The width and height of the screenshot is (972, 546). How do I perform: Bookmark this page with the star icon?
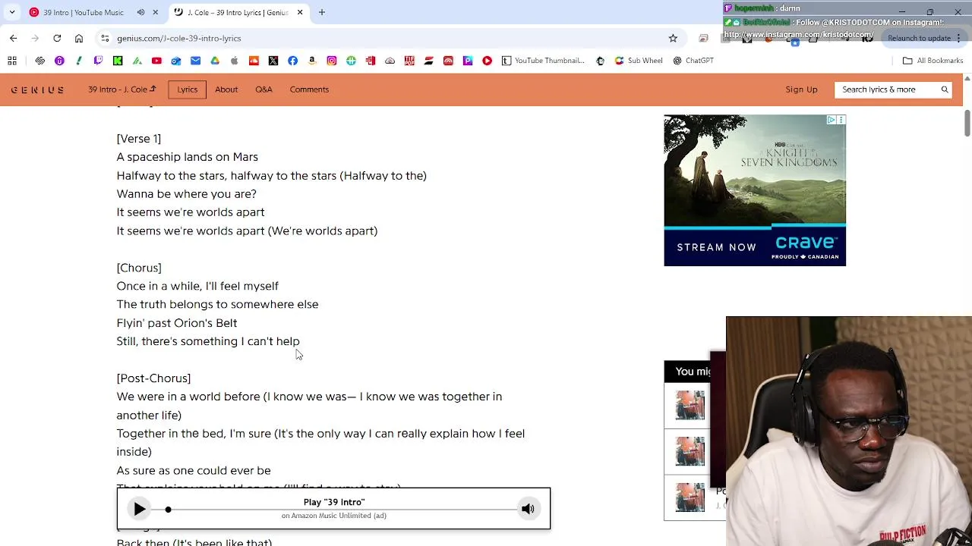tap(673, 38)
